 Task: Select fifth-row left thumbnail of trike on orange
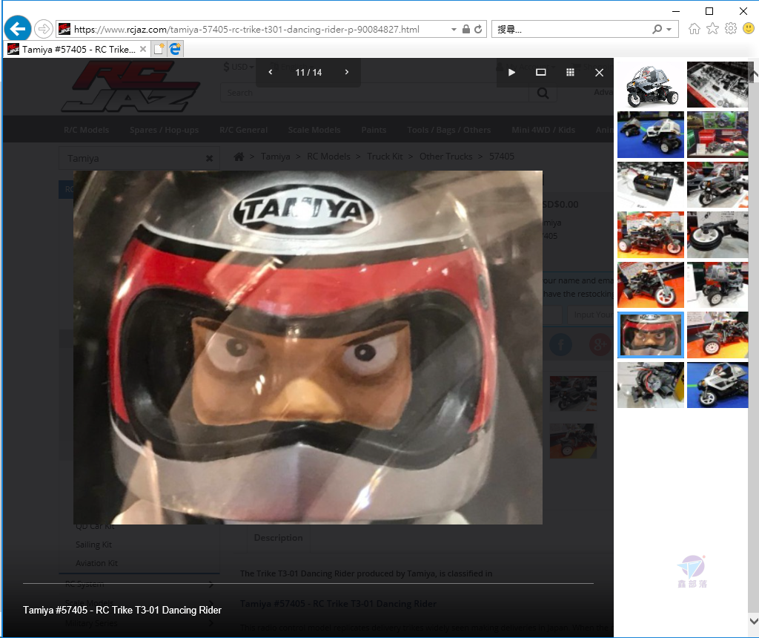pos(651,285)
